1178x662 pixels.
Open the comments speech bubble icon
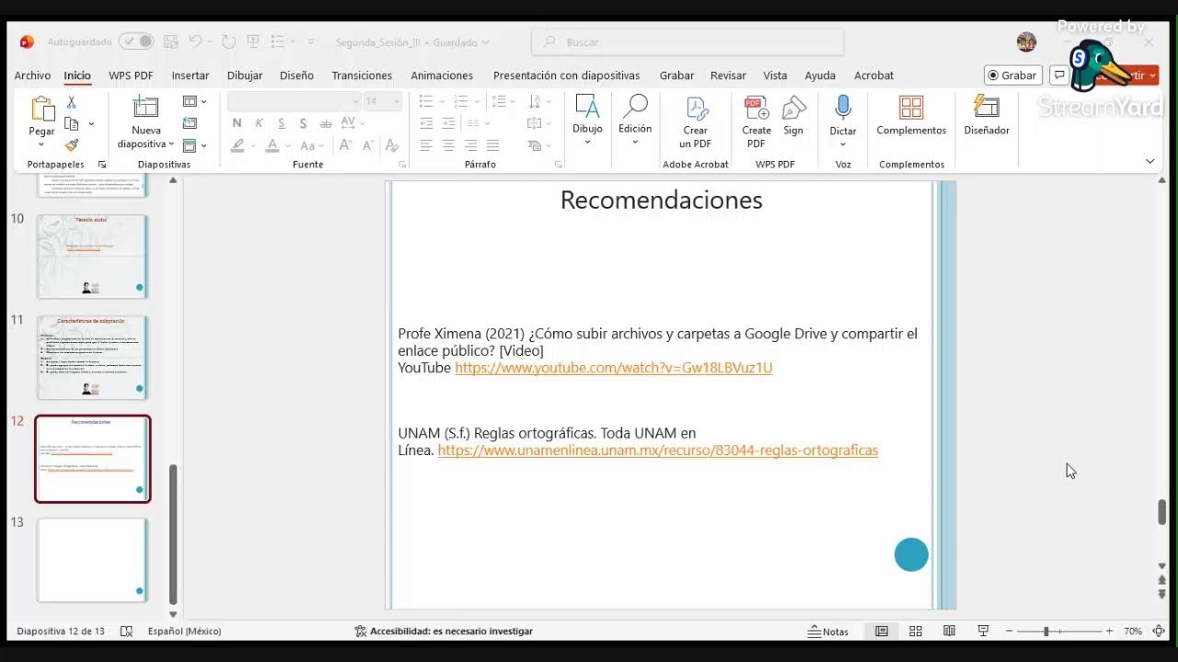coord(1059,75)
